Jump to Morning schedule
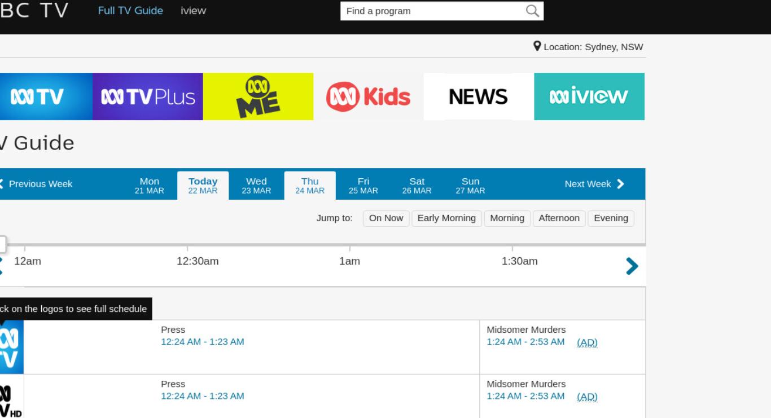Image resolution: width=771 pixels, height=418 pixels. tap(507, 218)
